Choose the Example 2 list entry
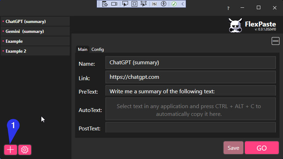The image size is (283, 159). pos(35,51)
